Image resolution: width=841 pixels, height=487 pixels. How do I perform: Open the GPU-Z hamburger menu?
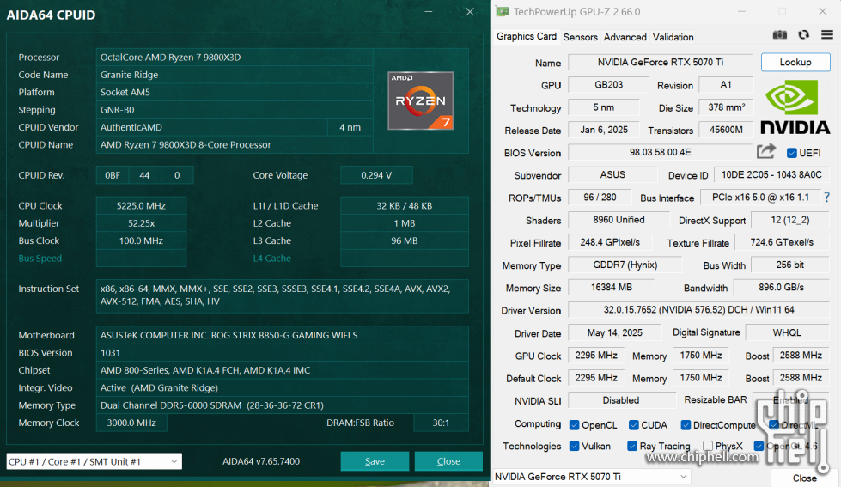pos(826,35)
